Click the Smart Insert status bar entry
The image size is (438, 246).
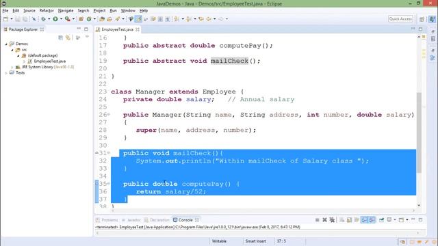coord(255,241)
